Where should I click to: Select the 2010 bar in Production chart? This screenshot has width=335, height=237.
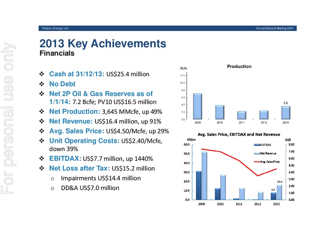coord(219,112)
